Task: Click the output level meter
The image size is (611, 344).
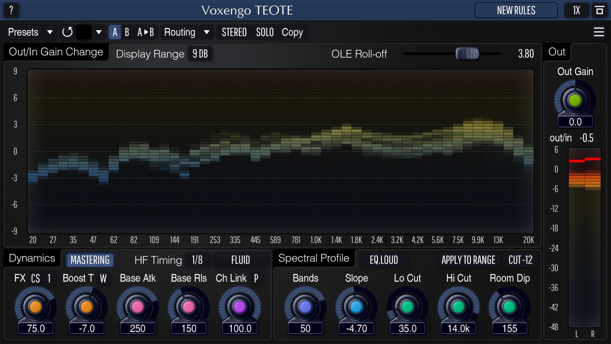Action: point(585,237)
